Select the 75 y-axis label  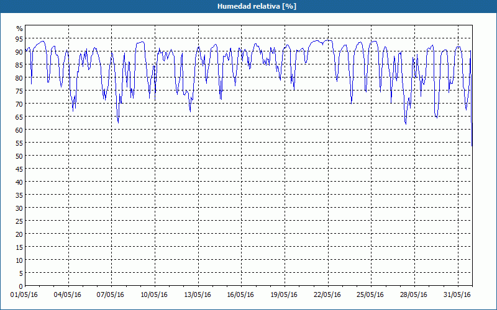click(19, 91)
